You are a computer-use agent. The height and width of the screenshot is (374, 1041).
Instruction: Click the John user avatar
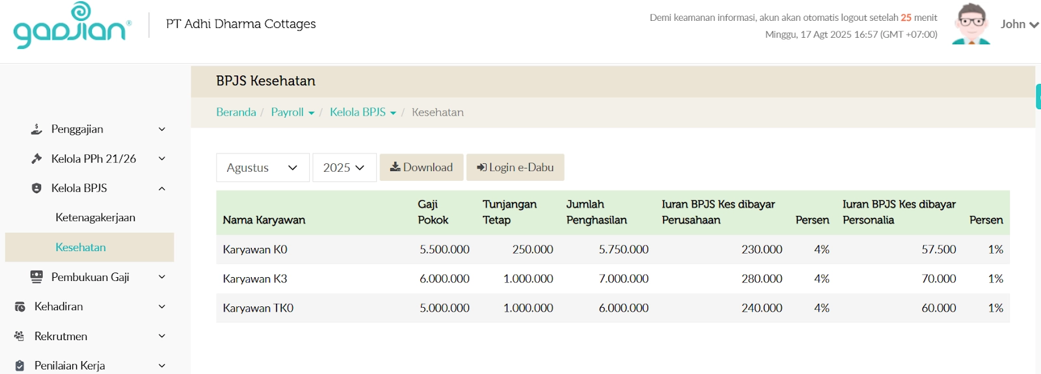971,24
